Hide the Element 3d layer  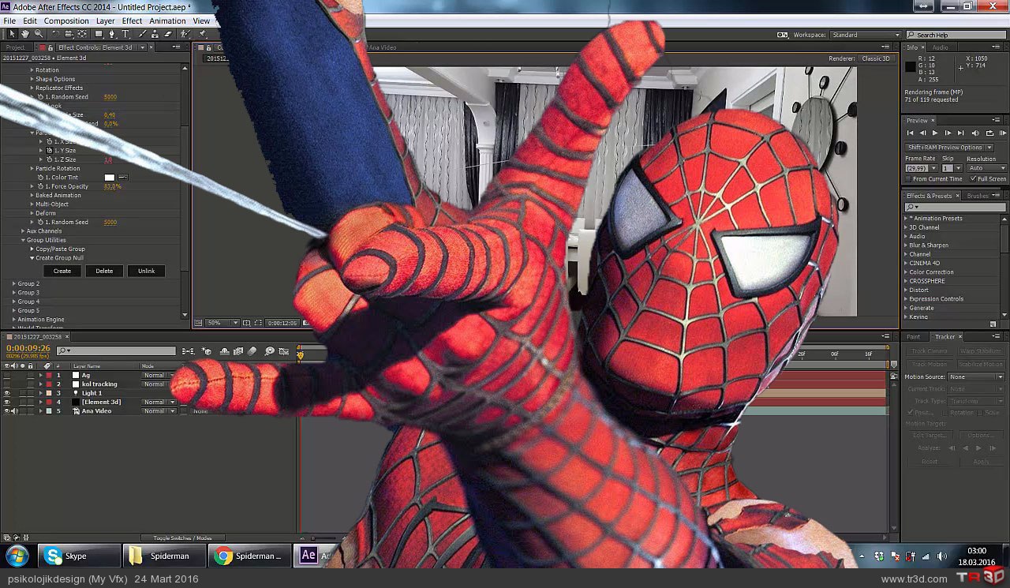[7, 402]
